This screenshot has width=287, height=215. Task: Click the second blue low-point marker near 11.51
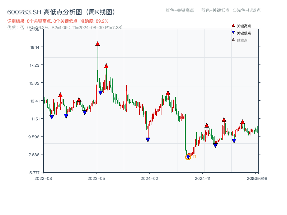click(x=66, y=116)
